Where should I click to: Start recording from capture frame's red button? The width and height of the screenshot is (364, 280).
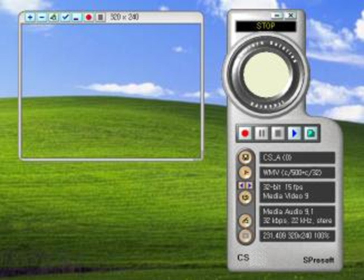[x=89, y=17]
